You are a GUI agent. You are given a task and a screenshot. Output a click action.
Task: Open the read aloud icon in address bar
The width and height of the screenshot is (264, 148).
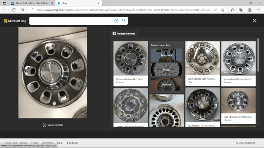click(215, 10)
